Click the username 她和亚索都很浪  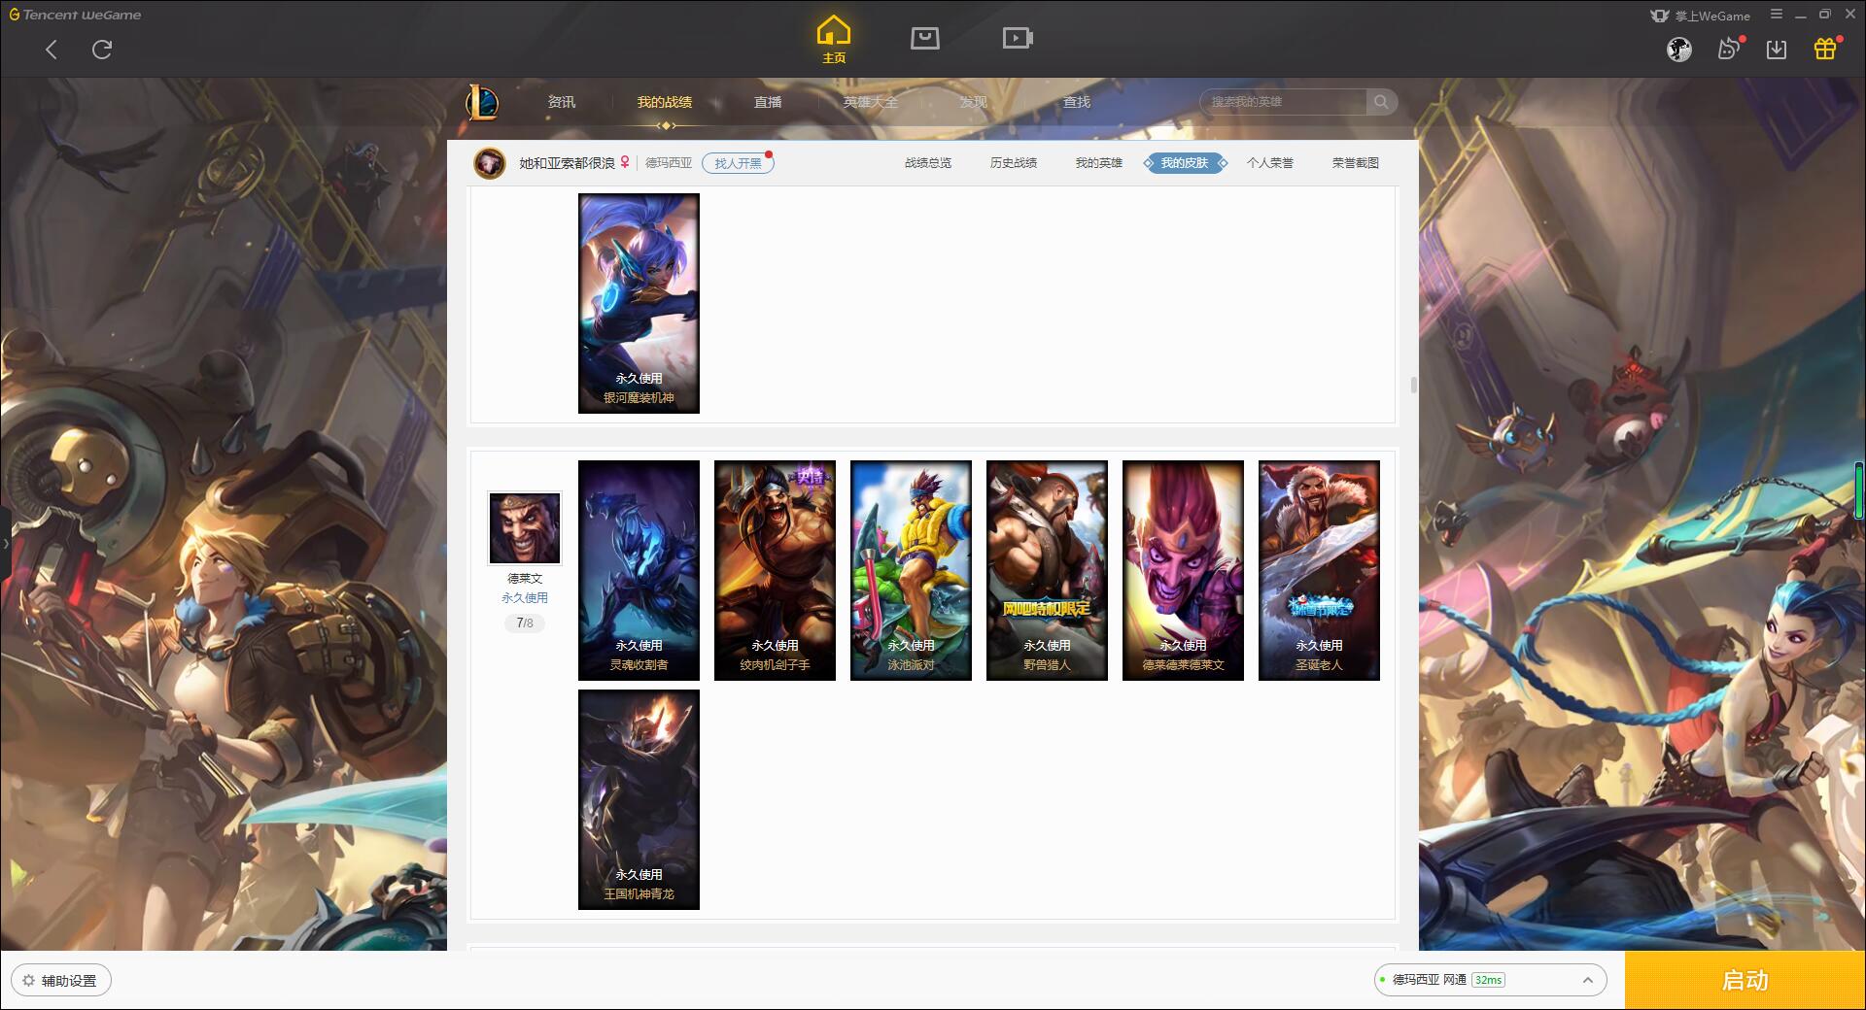567,163
